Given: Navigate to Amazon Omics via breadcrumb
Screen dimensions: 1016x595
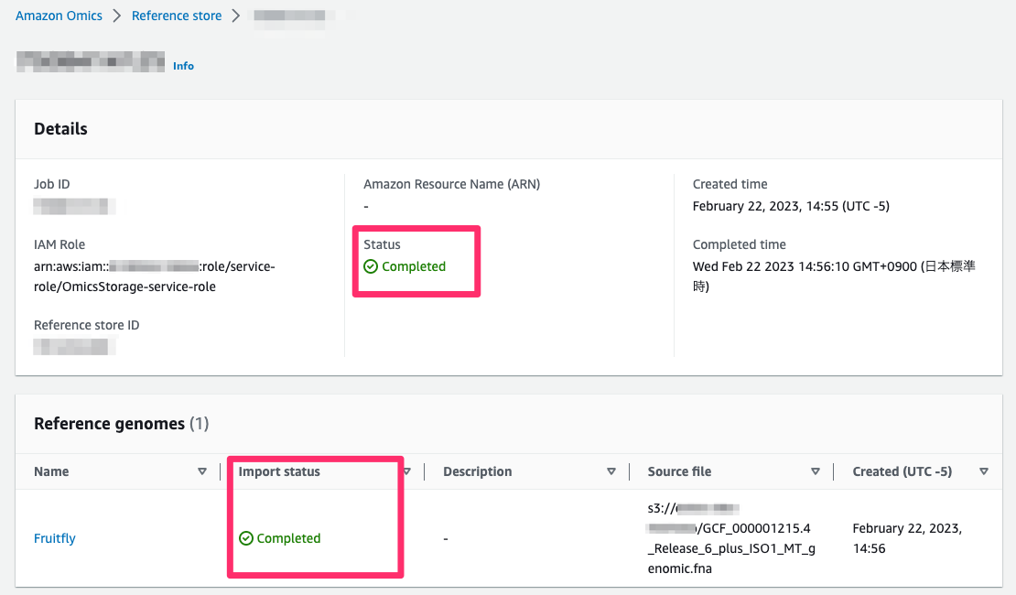Looking at the screenshot, I should pyautogui.click(x=59, y=16).
